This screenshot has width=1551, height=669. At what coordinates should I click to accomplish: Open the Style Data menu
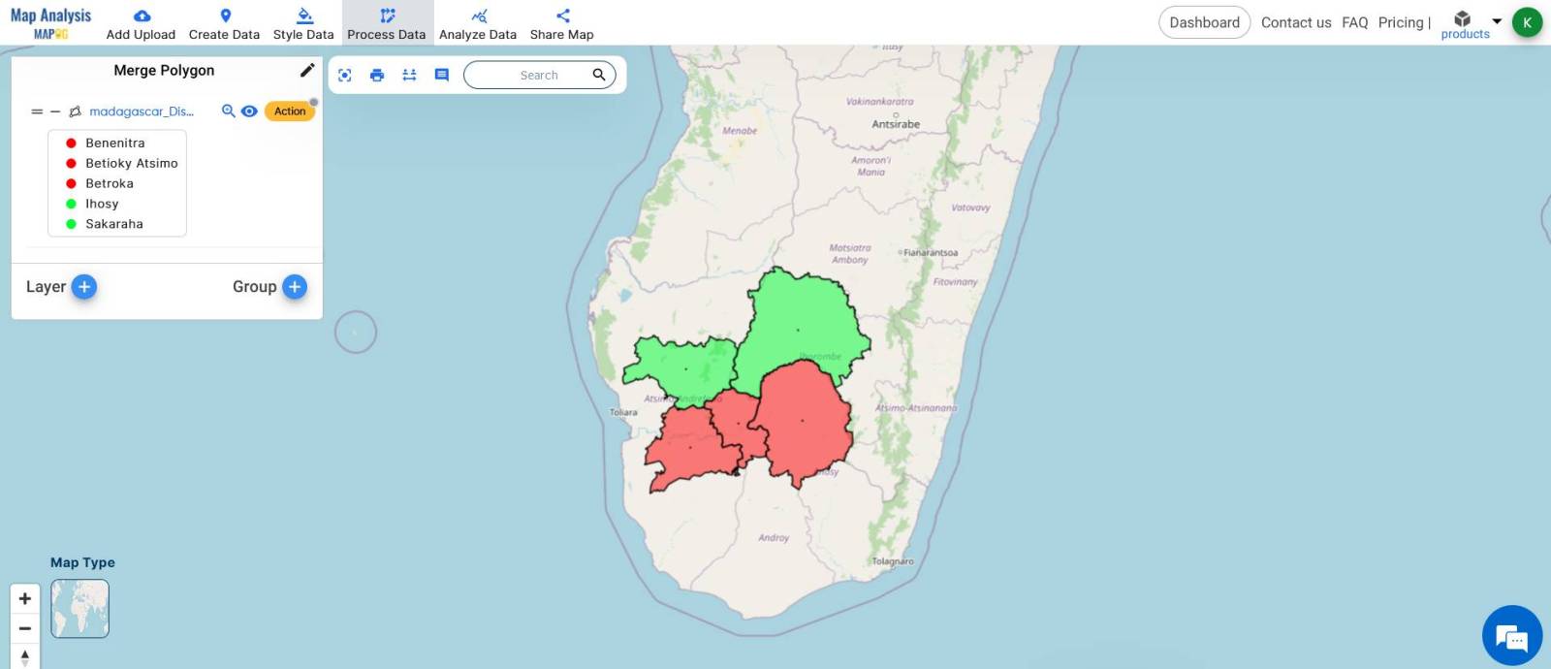[x=303, y=23]
